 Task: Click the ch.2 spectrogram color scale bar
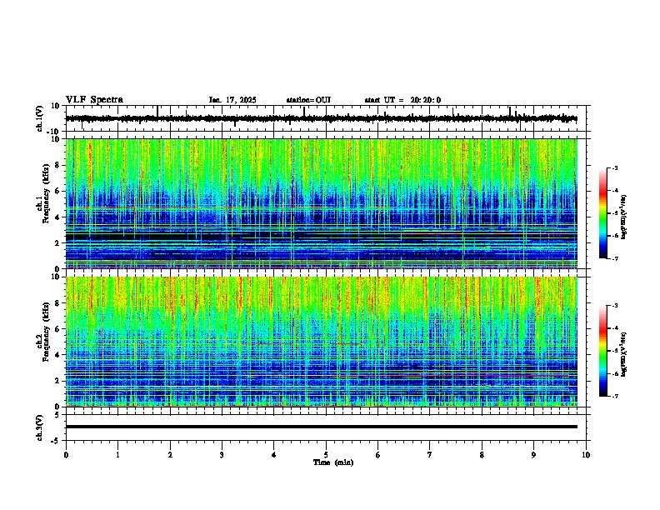coord(603,351)
